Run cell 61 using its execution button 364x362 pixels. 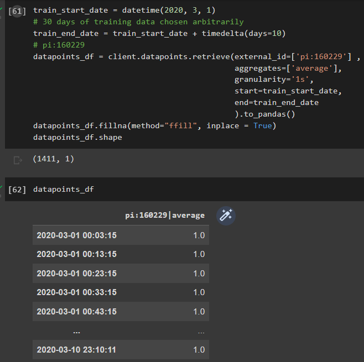[17, 11]
